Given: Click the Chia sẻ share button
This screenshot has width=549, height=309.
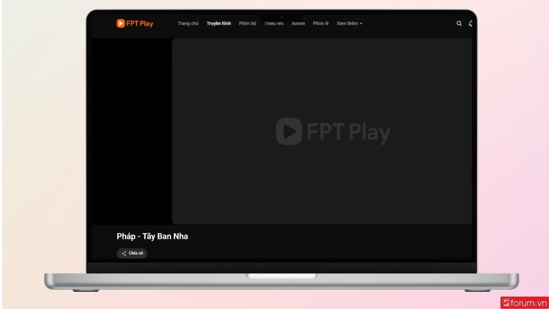Looking at the screenshot, I should pyautogui.click(x=132, y=253).
